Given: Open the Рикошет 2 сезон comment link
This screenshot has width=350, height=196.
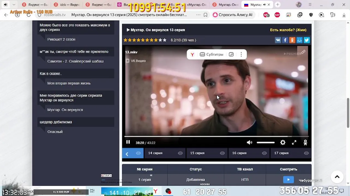Looking at the screenshot, I should pyautogui.click(x=61, y=39).
